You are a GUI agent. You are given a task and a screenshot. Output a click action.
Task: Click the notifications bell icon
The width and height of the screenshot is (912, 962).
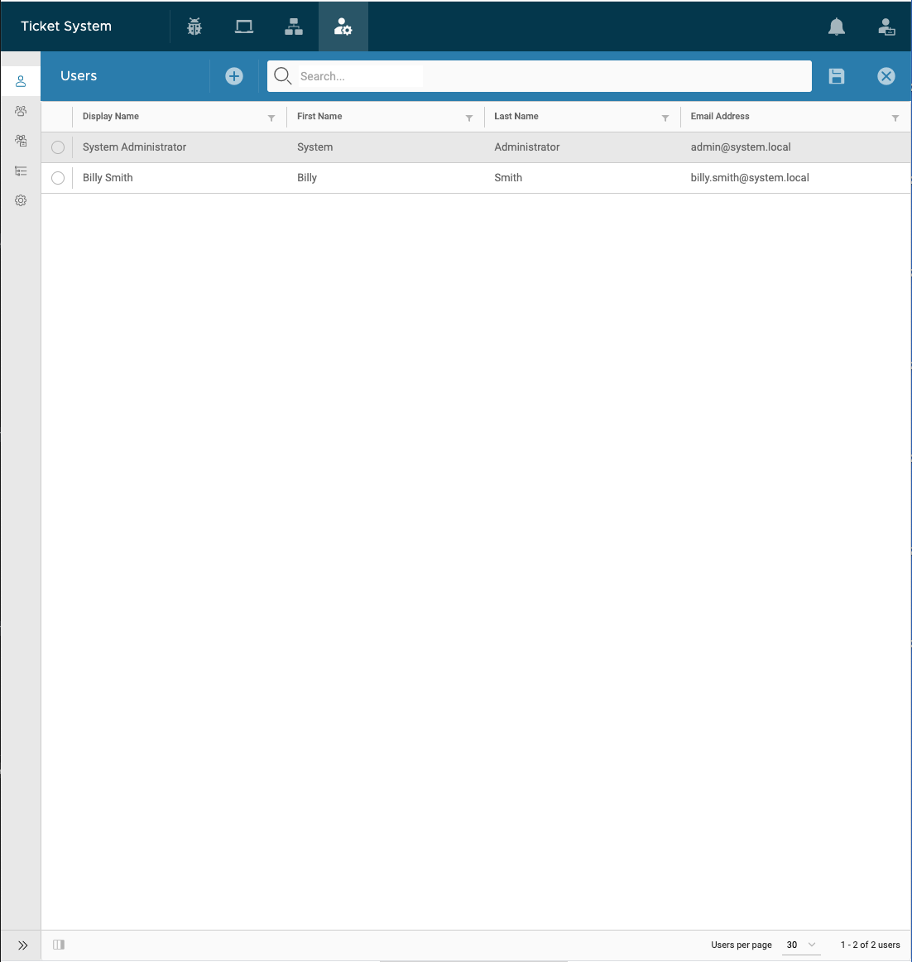point(837,26)
